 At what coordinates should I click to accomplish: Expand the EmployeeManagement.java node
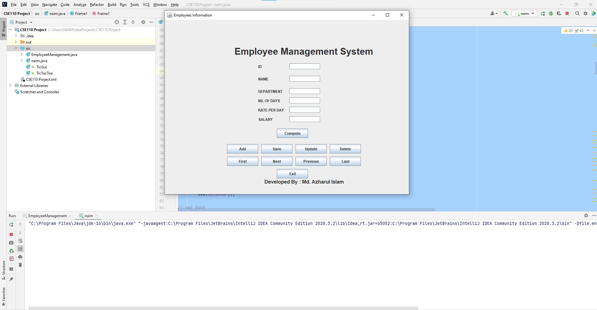(x=21, y=54)
